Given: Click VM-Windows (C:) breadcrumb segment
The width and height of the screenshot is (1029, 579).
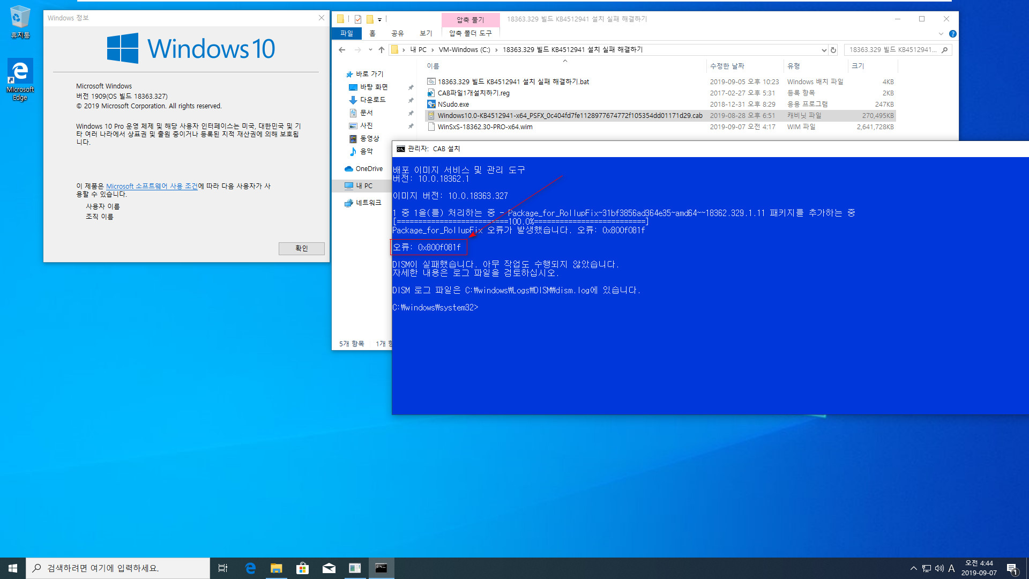Looking at the screenshot, I should (464, 50).
